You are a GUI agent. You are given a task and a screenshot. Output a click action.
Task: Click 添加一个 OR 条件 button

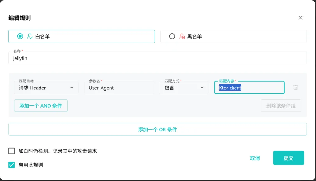(x=157, y=130)
